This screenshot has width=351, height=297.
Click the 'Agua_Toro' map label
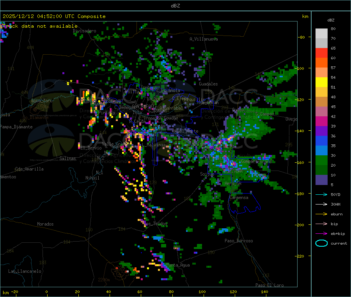[42, 101]
